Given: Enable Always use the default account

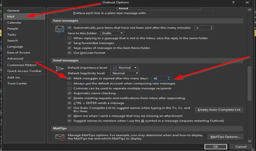Looking at the screenshot, I should 69,83.
